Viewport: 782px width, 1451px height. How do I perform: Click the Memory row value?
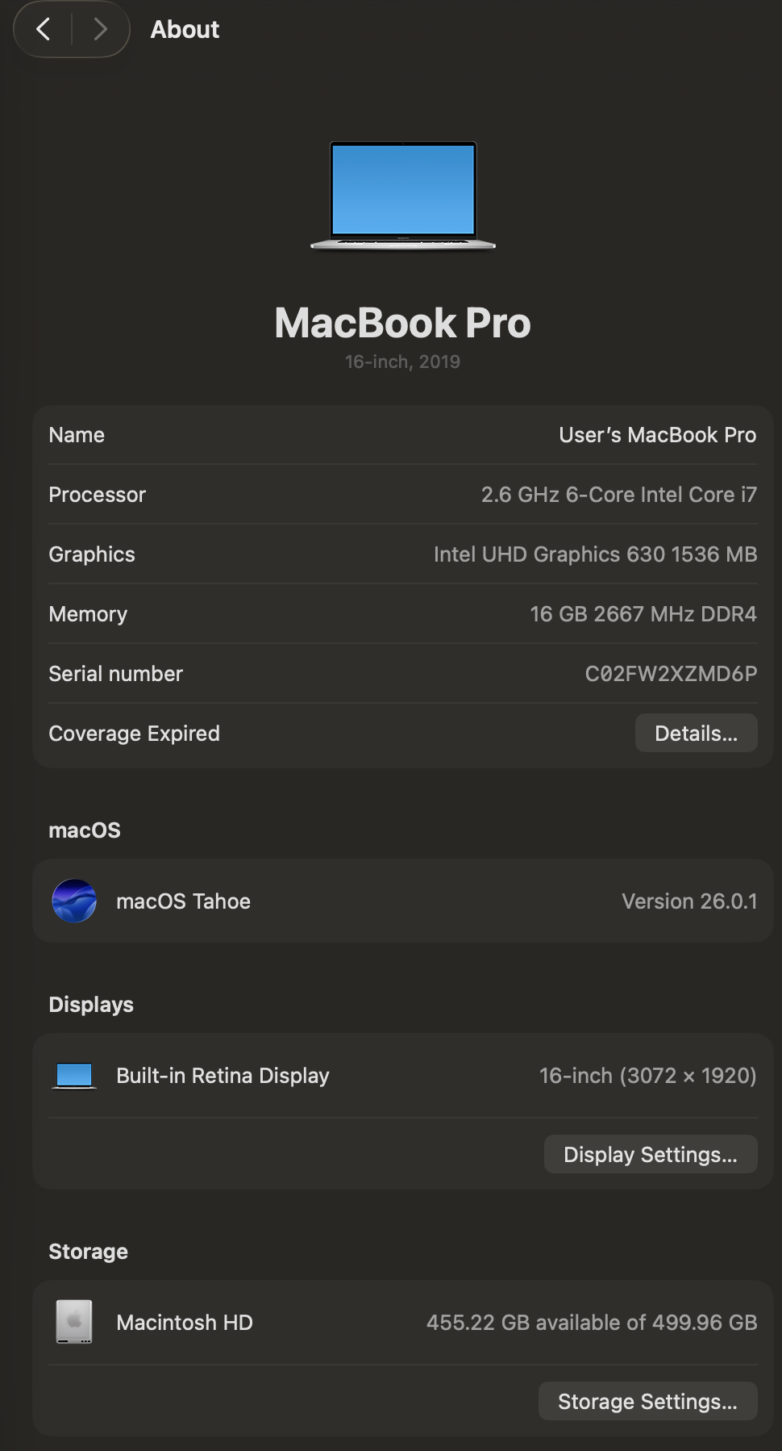click(x=643, y=614)
